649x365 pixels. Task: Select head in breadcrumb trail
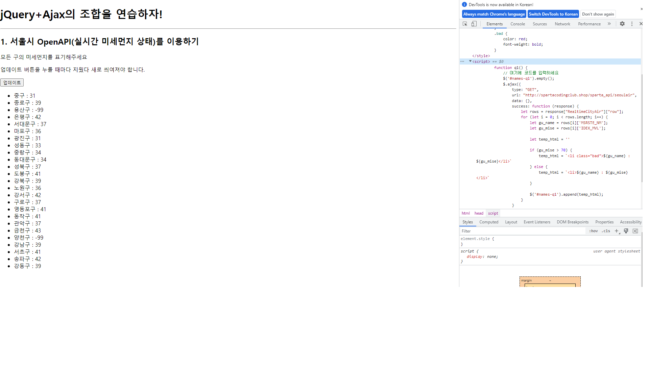tap(479, 213)
